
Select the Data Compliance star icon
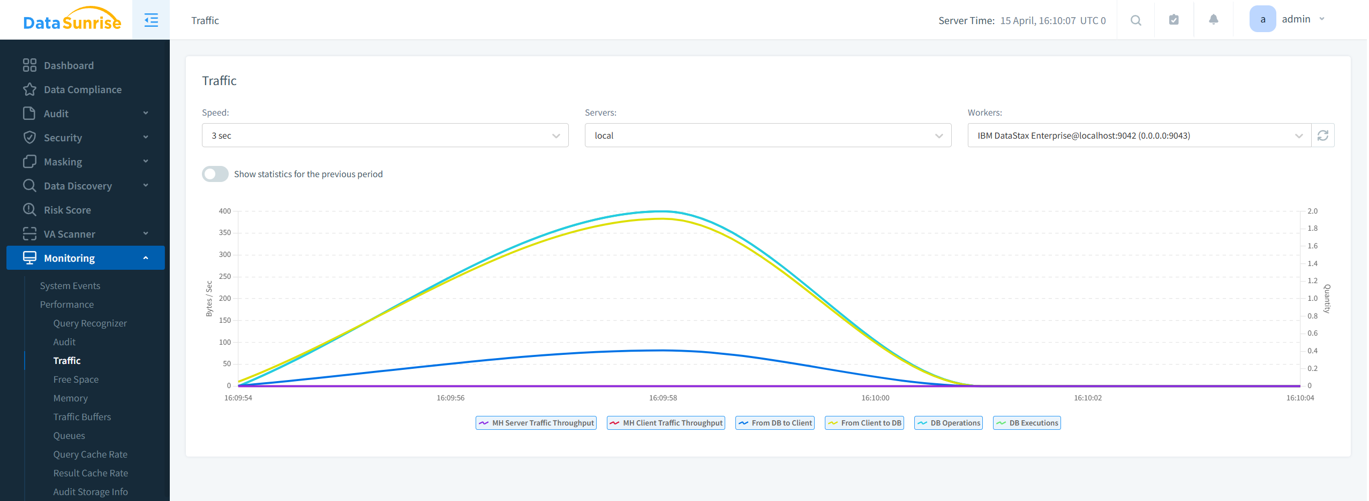[31, 89]
